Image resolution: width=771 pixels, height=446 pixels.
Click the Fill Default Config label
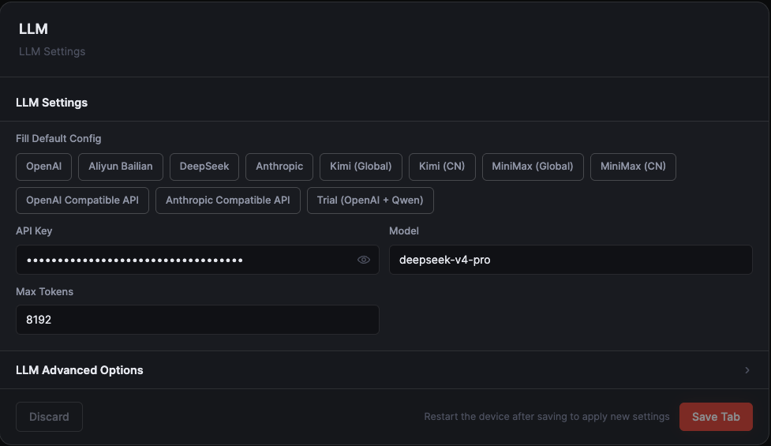58,139
